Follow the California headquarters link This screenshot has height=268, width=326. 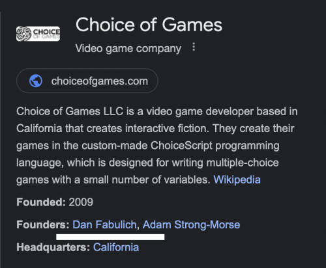coord(116,247)
